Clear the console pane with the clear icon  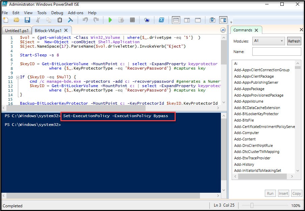point(70,20)
